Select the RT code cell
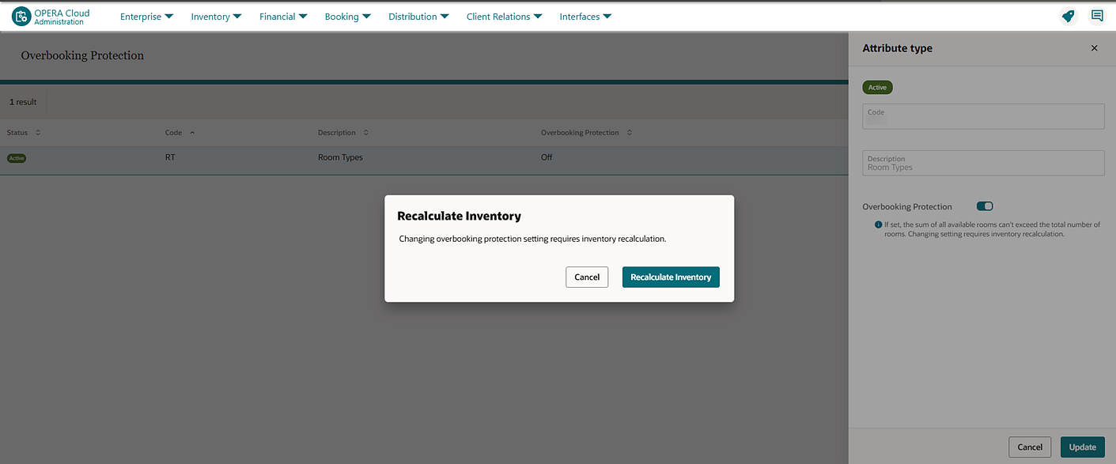The height and width of the screenshot is (464, 1116). (x=170, y=157)
